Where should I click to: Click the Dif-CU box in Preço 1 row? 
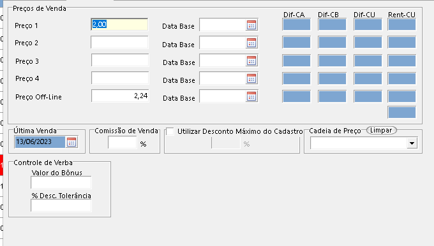tap(368, 25)
